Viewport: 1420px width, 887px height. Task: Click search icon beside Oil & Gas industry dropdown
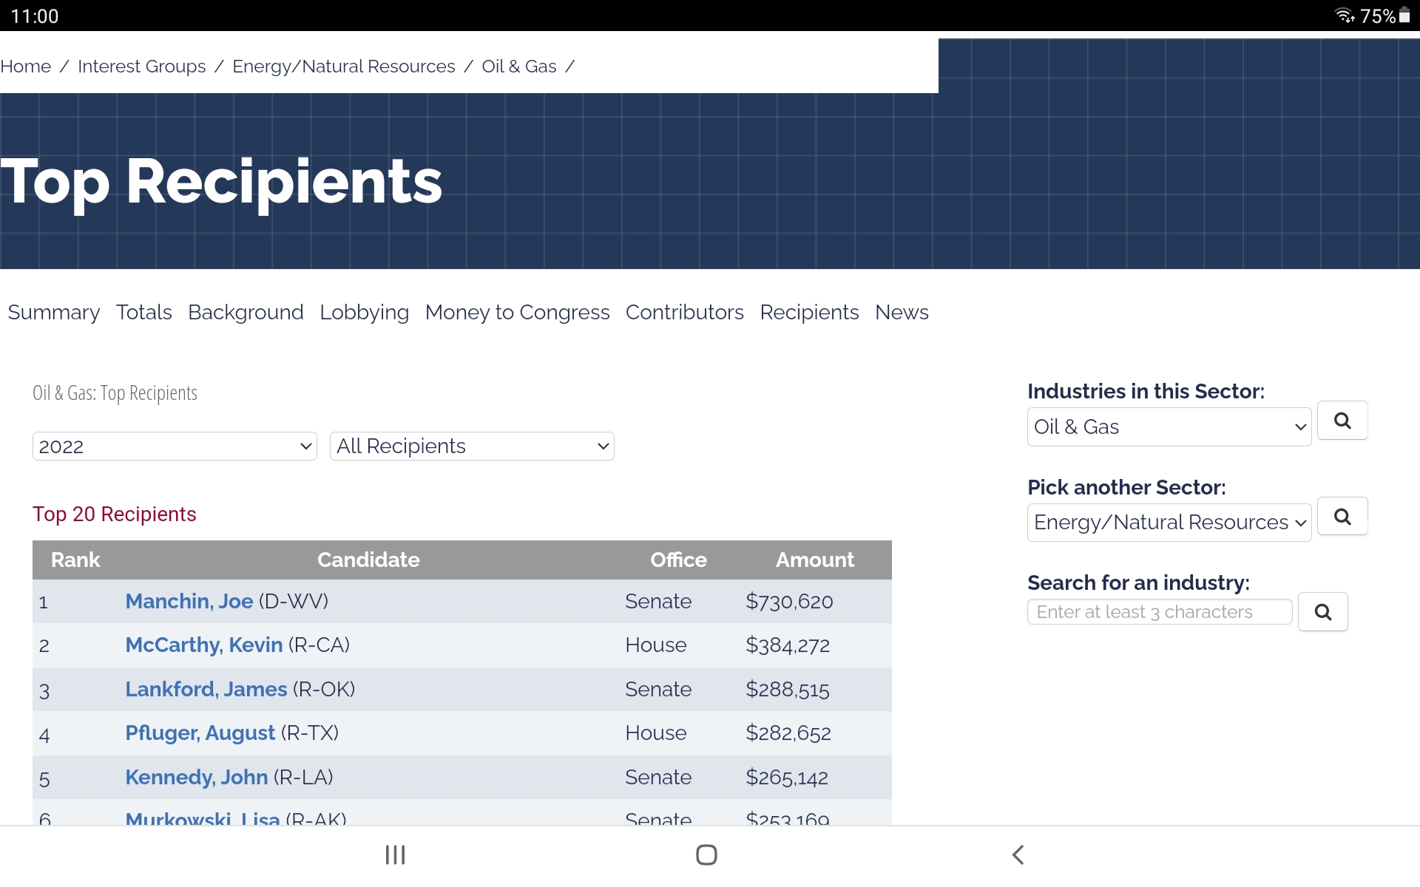(x=1342, y=421)
